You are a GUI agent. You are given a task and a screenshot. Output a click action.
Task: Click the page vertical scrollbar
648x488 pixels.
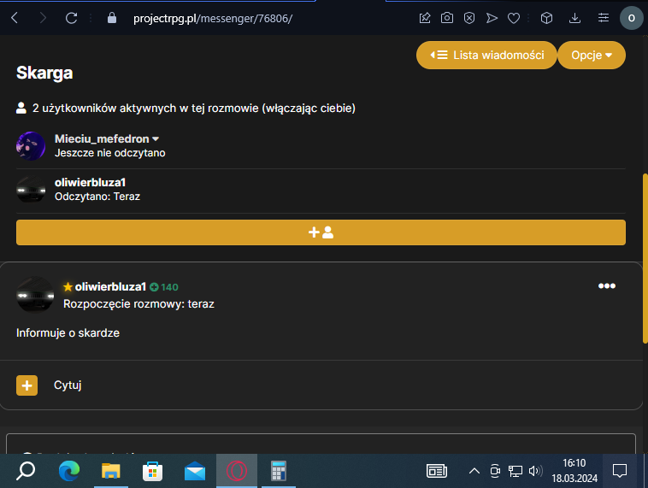click(645, 258)
